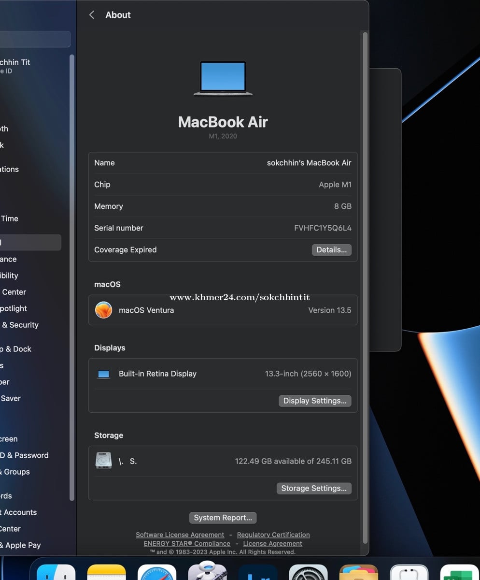
Task: Click the sidebar search field
Action: (x=35, y=39)
